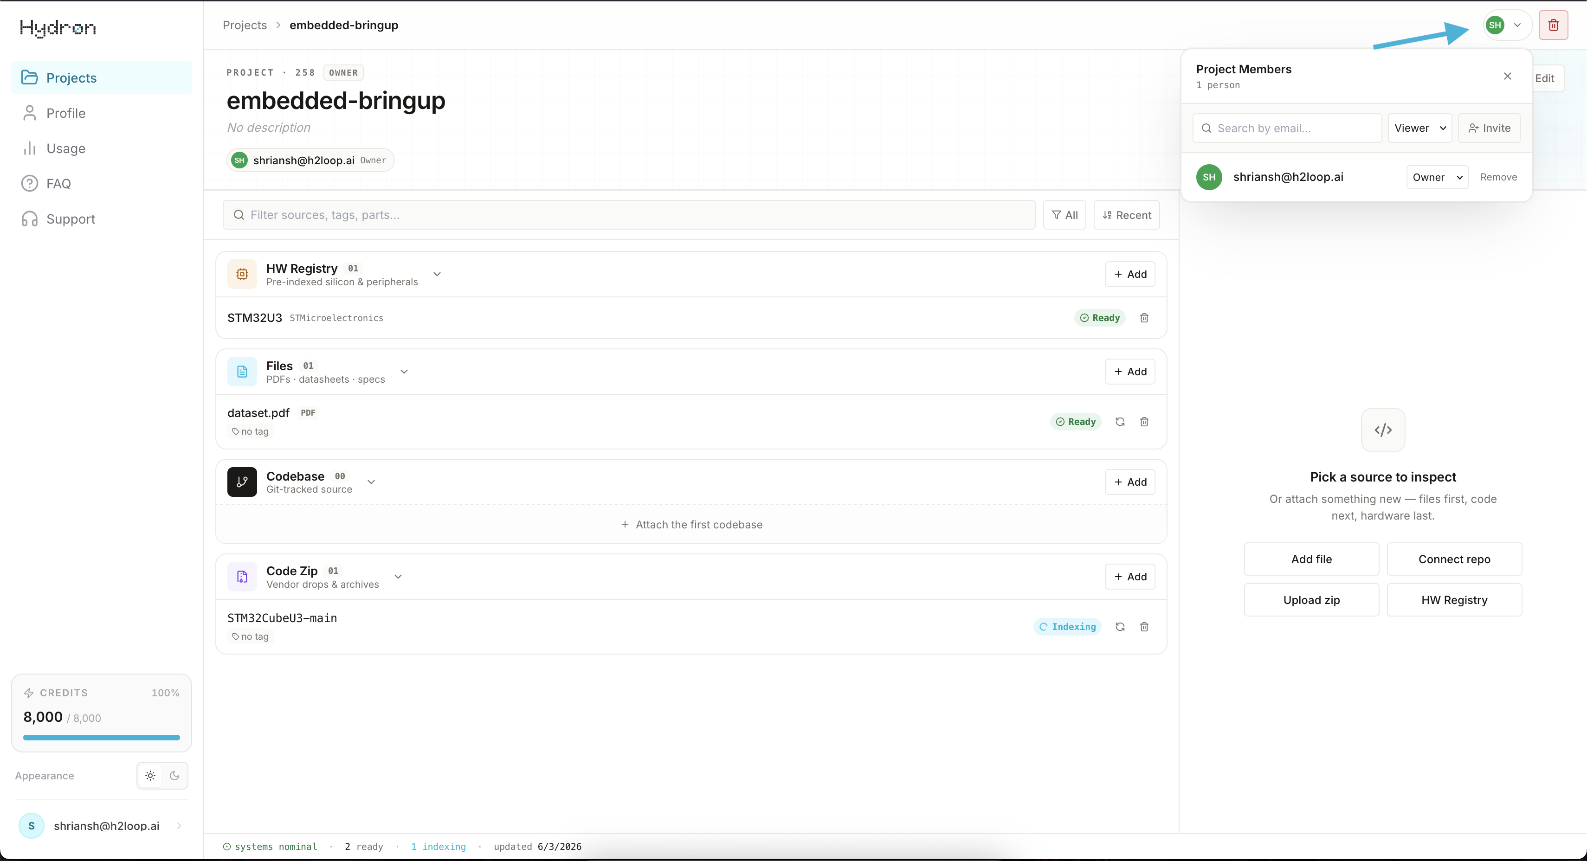
Task: Click the Codebase git branch icon
Action: (242, 482)
